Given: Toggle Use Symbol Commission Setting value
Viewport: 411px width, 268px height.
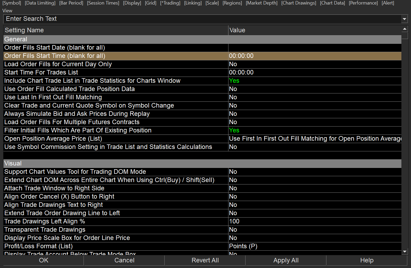Looking at the screenshot, I should click(x=315, y=147).
